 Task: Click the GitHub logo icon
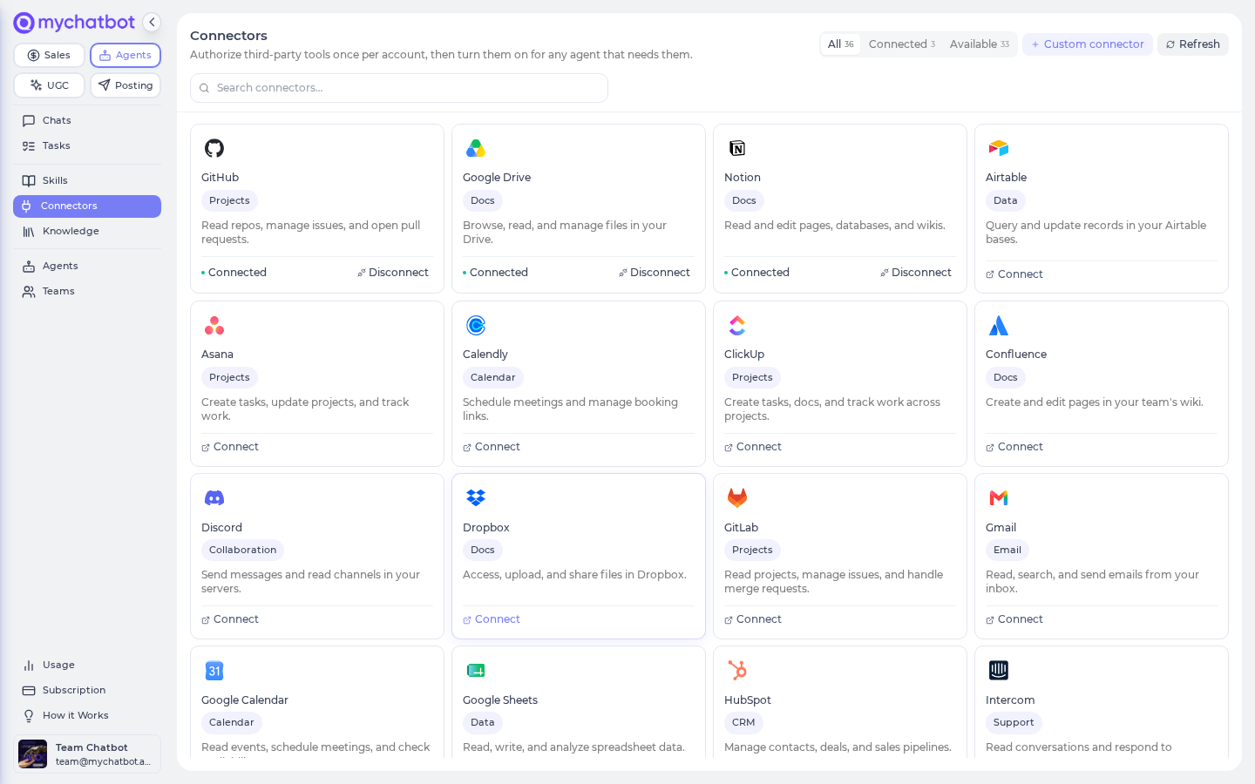[x=214, y=148]
